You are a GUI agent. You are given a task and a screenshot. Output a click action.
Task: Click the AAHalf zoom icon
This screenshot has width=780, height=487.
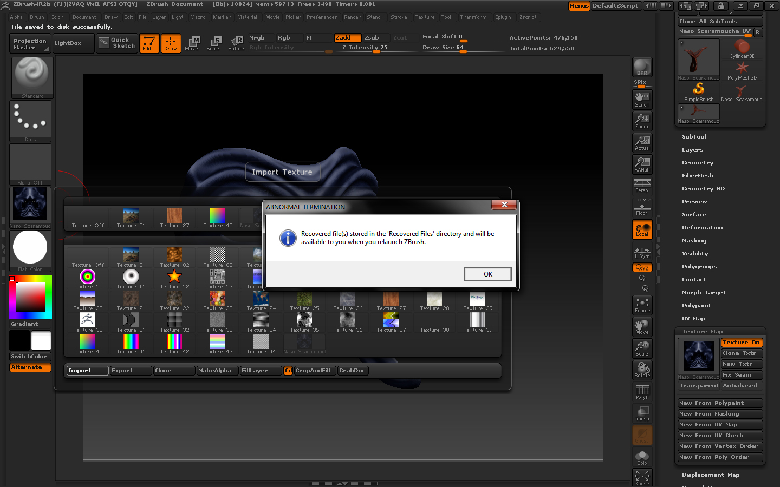tap(642, 164)
